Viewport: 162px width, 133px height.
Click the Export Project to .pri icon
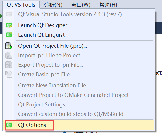(9, 65)
